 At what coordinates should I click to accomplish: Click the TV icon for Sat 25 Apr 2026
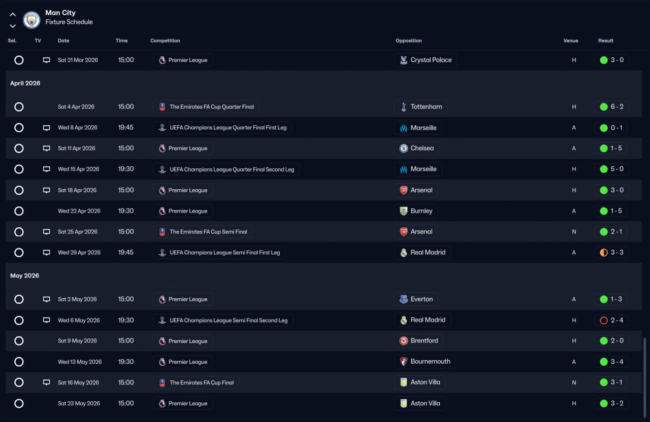pos(47,232)
